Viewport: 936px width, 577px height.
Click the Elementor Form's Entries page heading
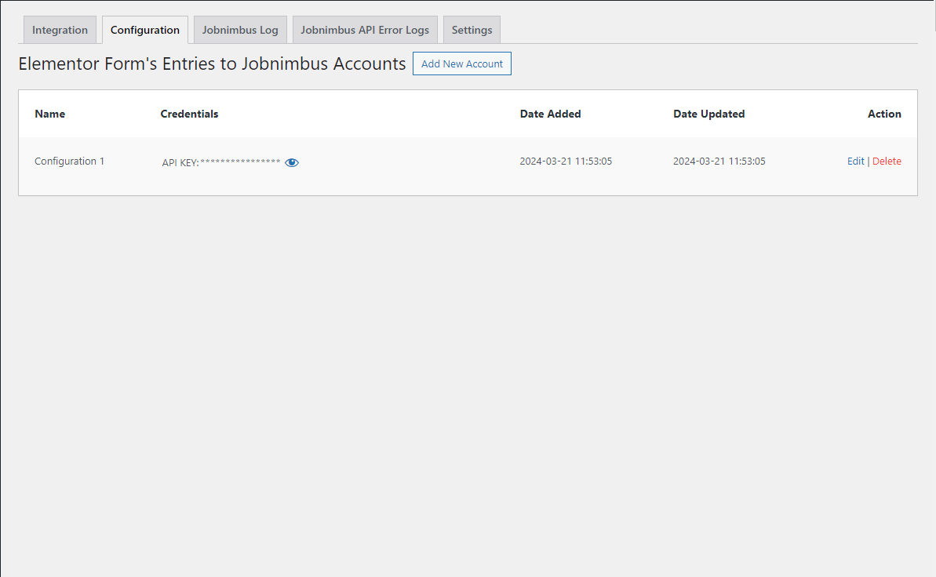tap(212, 64)
